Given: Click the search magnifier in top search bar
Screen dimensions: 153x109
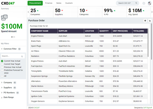Looking at the screenshot, I should coord(136,3).
